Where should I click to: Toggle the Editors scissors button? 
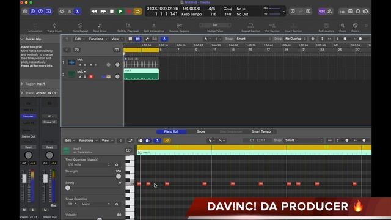coord(78,11)
